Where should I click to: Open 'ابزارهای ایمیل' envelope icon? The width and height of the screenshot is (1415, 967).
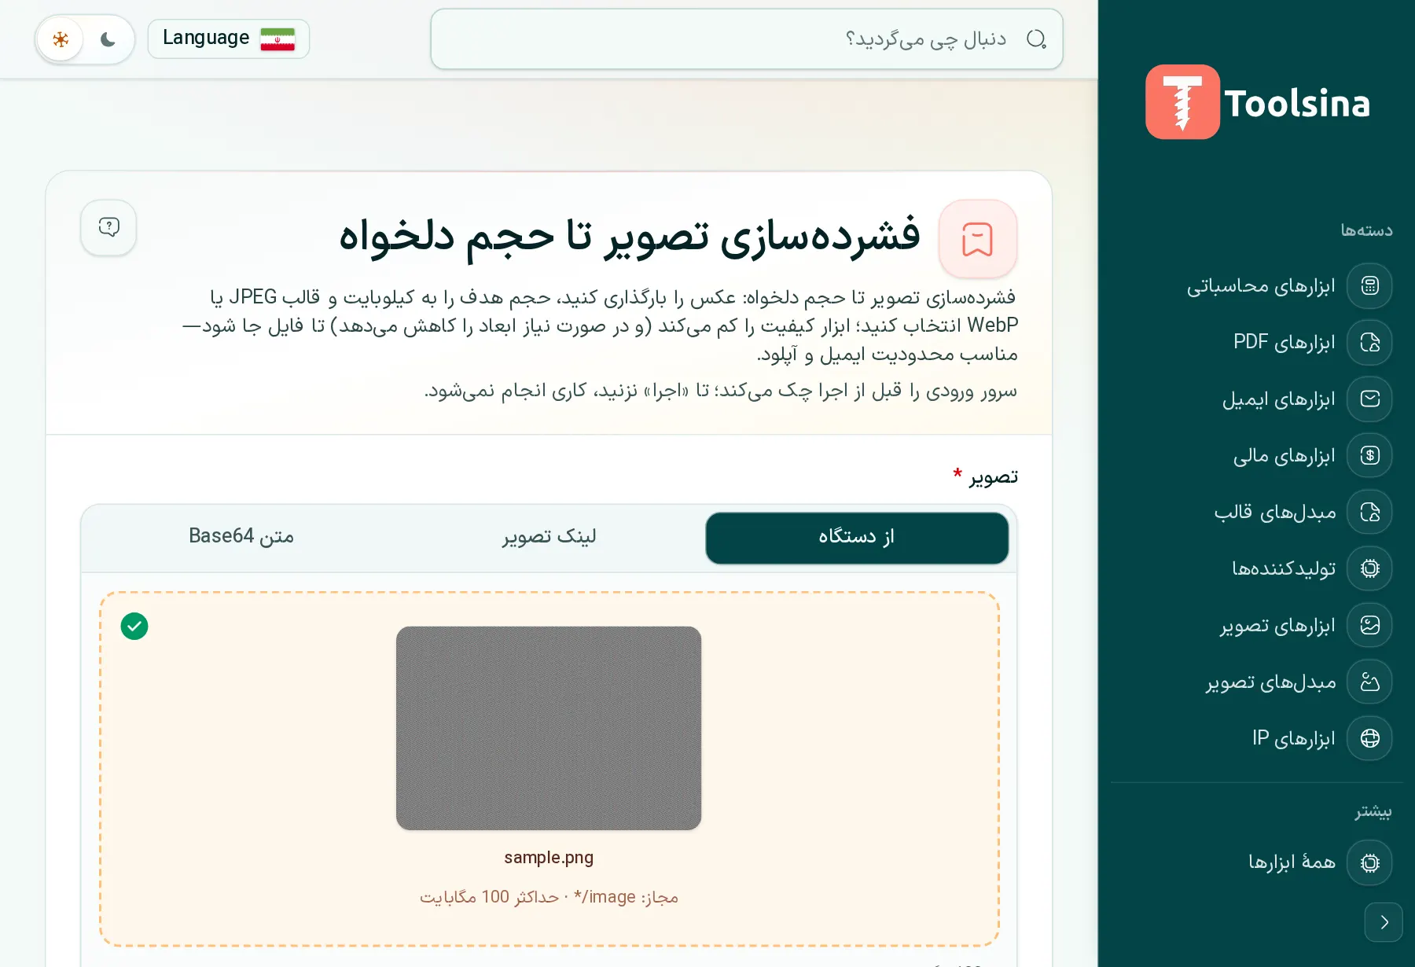(1369, 399)
